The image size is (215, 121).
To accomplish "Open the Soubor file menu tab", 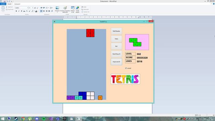I will click(3, 4).
